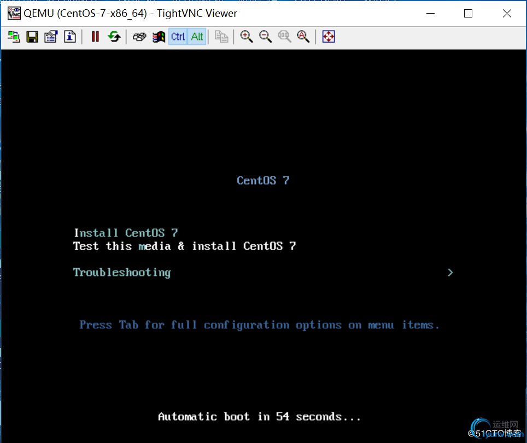Screen dimensions: 527x443
Task: Click the 'Automatic boot in 54 seconds' countdown
Action: click(x=259, y=417)
